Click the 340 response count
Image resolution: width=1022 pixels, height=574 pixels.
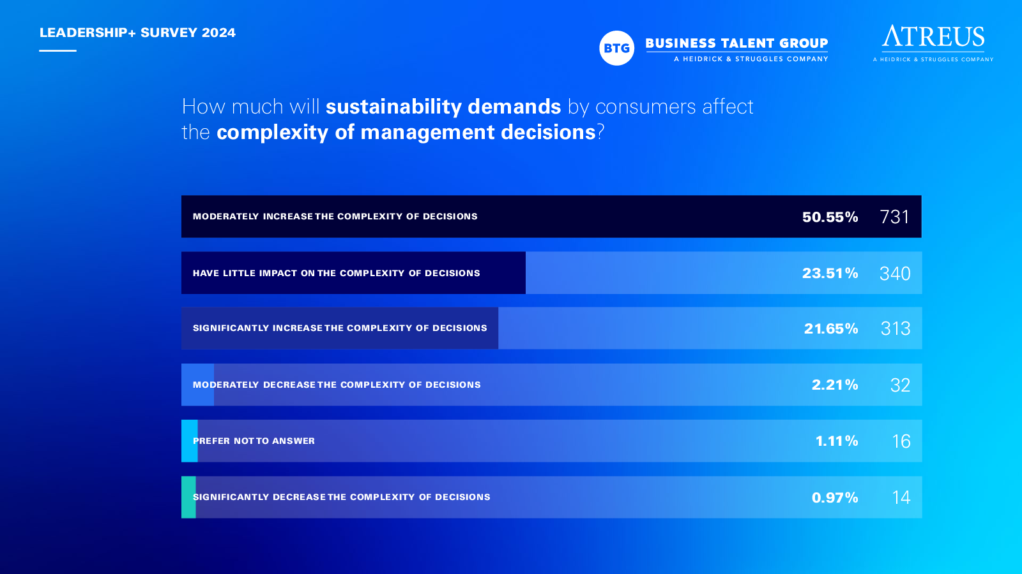[x=895, y=273]
